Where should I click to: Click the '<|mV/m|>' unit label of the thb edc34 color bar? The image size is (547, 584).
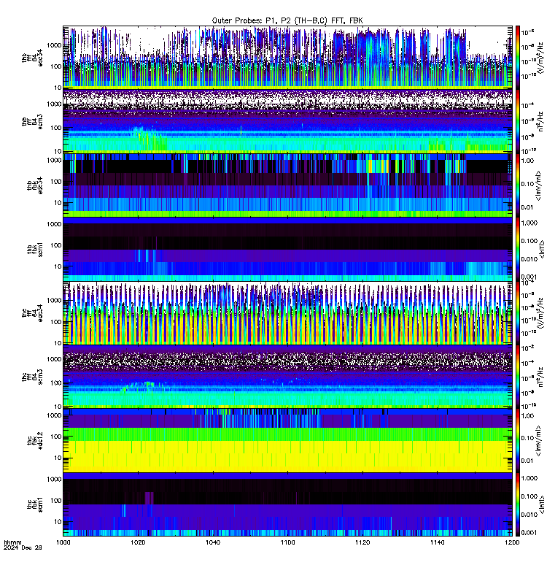coord(538,185)
